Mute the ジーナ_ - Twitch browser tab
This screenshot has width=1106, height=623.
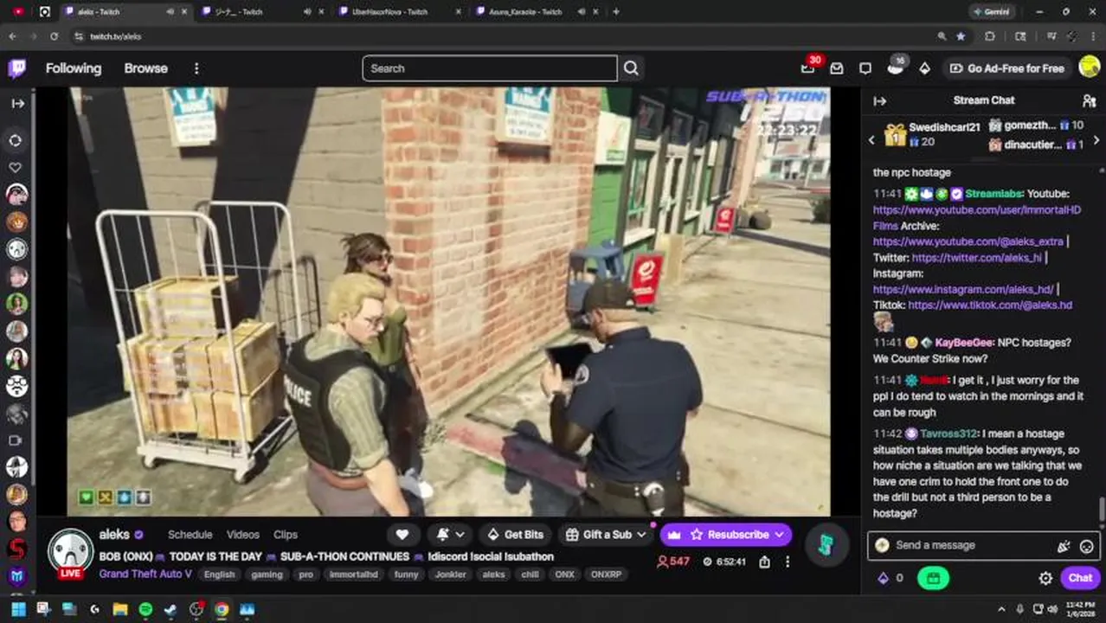tap(307, 12)
